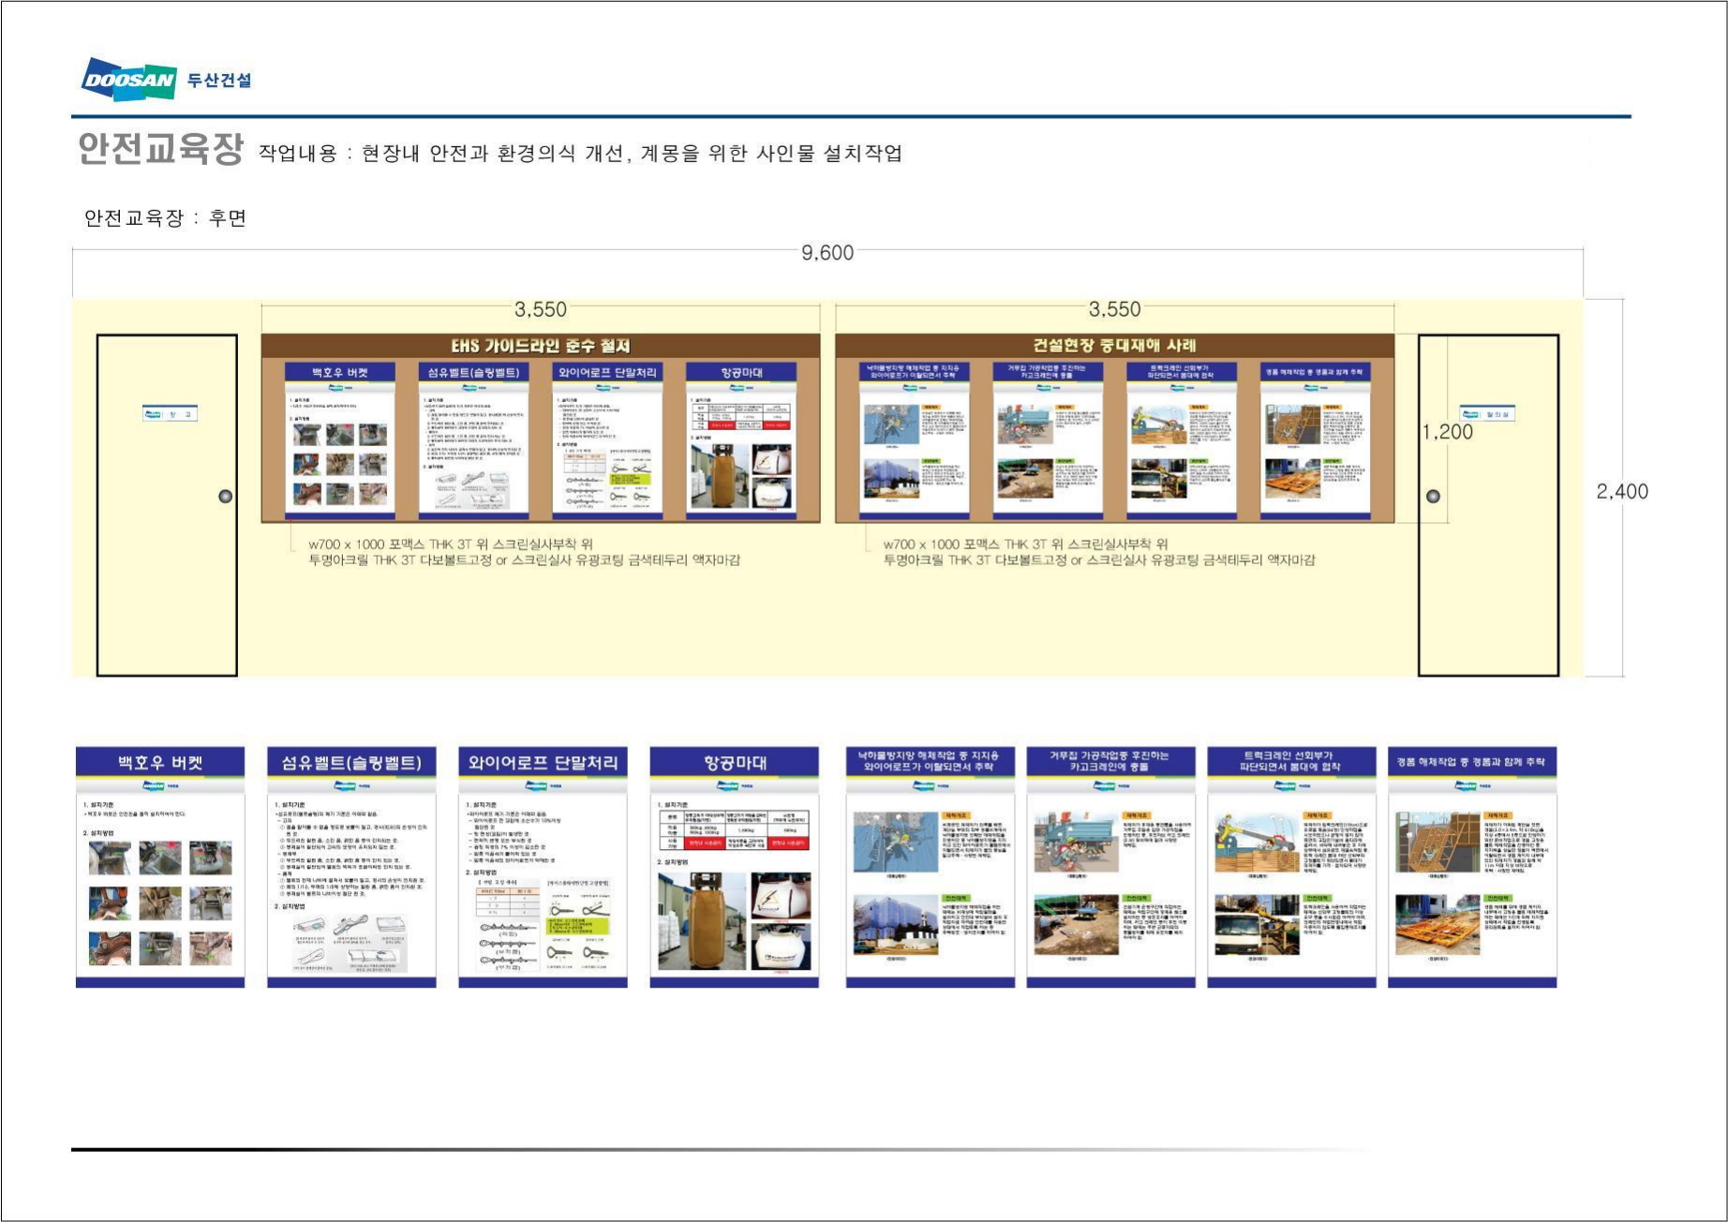Open the large 백호우 버켓 poster in the bottom row
Screen dimensions: 1728x1222
pyautogui.click(x=160, y=867)
